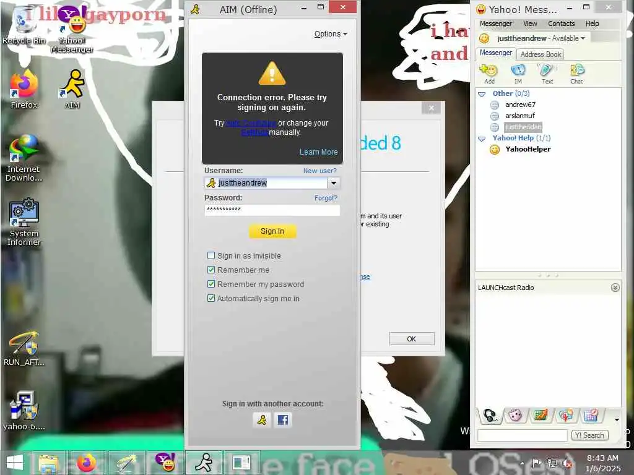Collapse the Other contacts group

(482, 94)
